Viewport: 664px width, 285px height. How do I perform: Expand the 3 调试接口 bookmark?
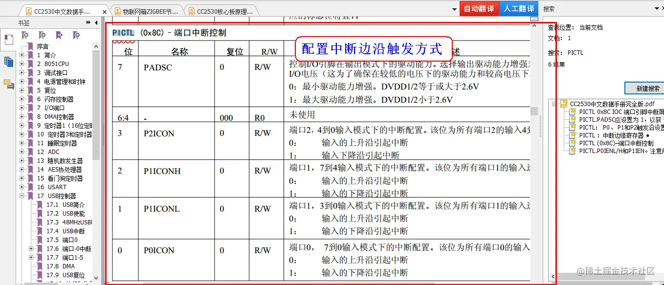pyautogui.click(x=22, y=73)
